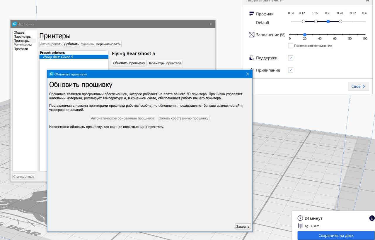
Task: Open Свое custom settings with chevron
Action: [x=358, y=86]
